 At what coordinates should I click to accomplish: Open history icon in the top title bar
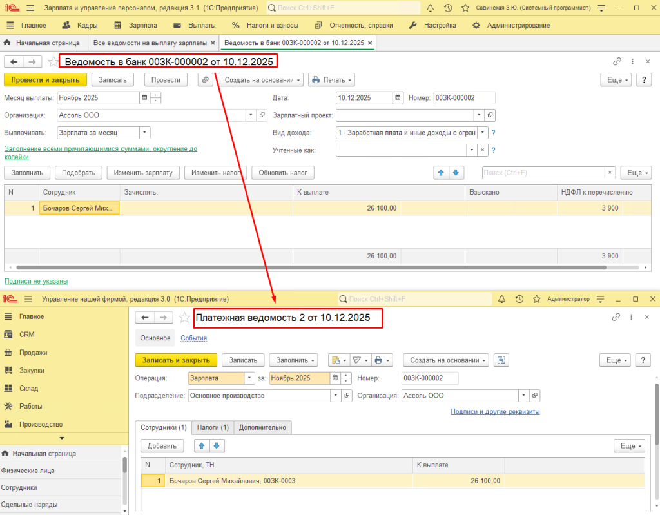pos(448,8)
